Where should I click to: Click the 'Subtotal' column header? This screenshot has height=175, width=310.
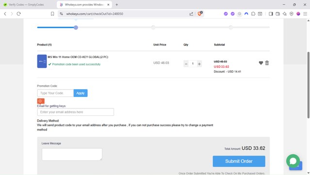point(219,45)
